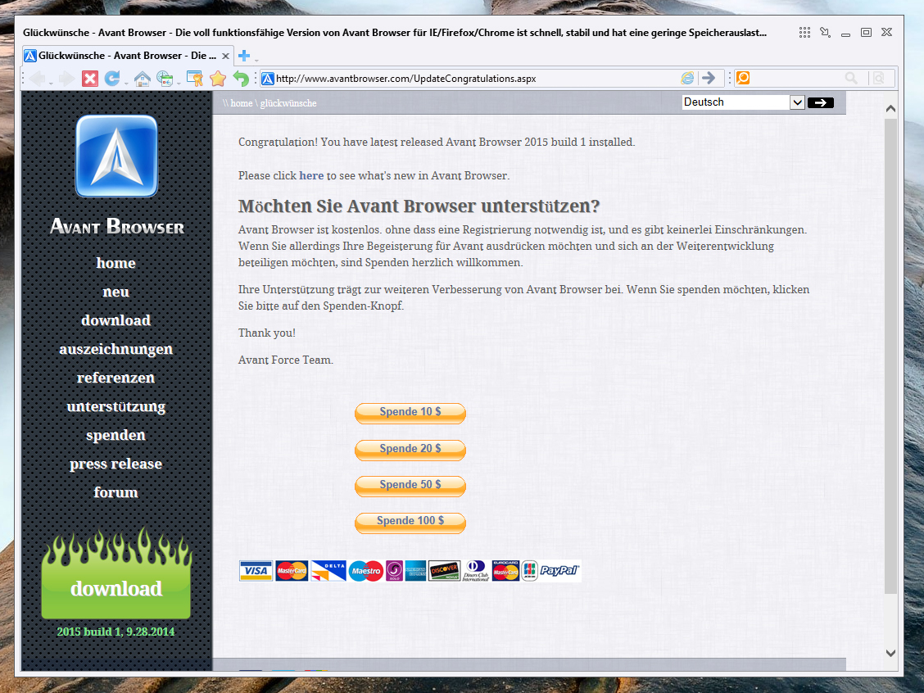Open the spenden sidebar menu item
Viewport: 924px width, 693px height.
click(x=116, y=435)
